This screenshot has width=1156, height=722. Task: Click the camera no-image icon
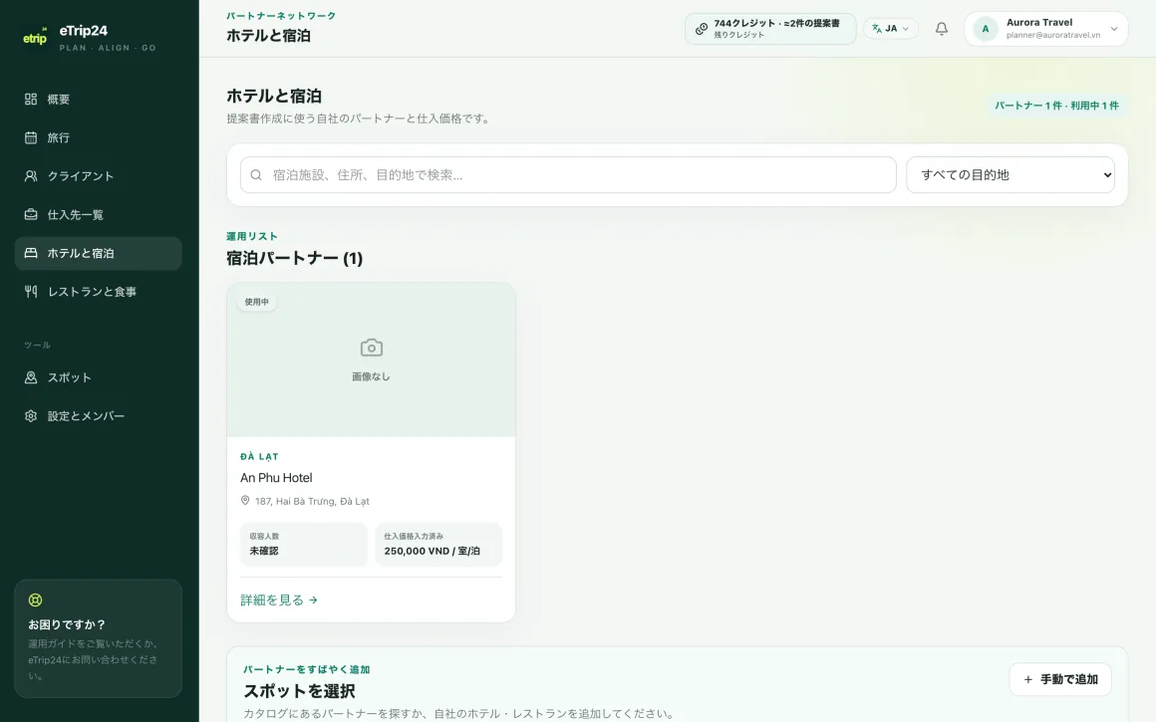[x=371, y=347]
